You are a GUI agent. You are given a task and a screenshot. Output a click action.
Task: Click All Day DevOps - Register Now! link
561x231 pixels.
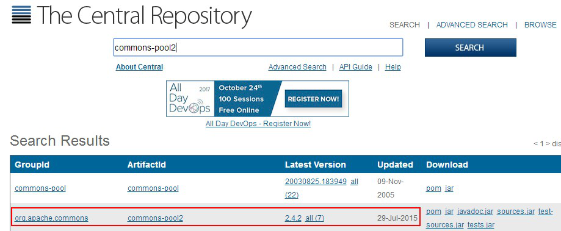point(258,124)
